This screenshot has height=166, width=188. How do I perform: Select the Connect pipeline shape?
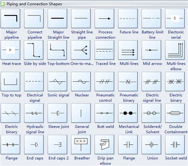(34, 18)
